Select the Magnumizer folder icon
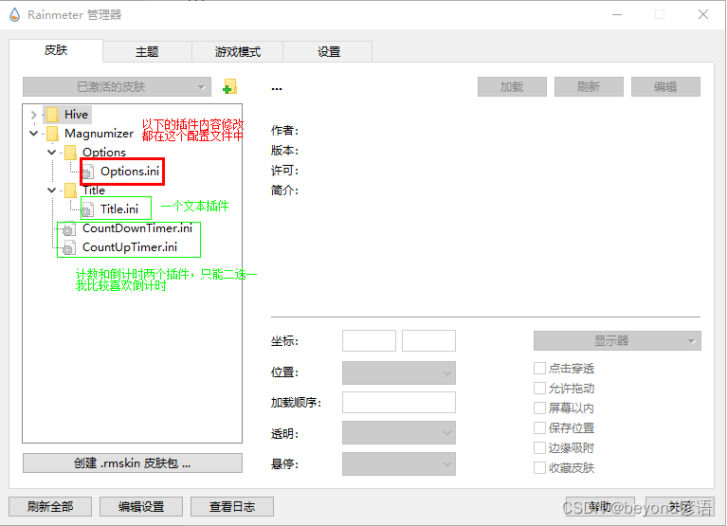The width and height of the screenshot is (727, 526). tap(52, 134)
